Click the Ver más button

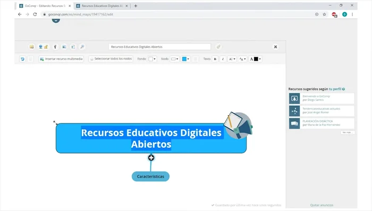click(348, 132)
